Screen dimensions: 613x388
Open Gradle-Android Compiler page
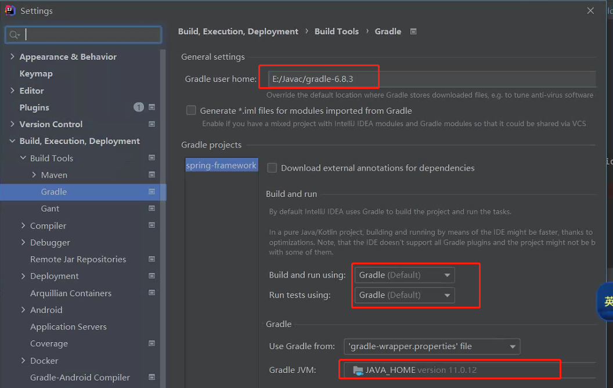(x=80, y=377)
